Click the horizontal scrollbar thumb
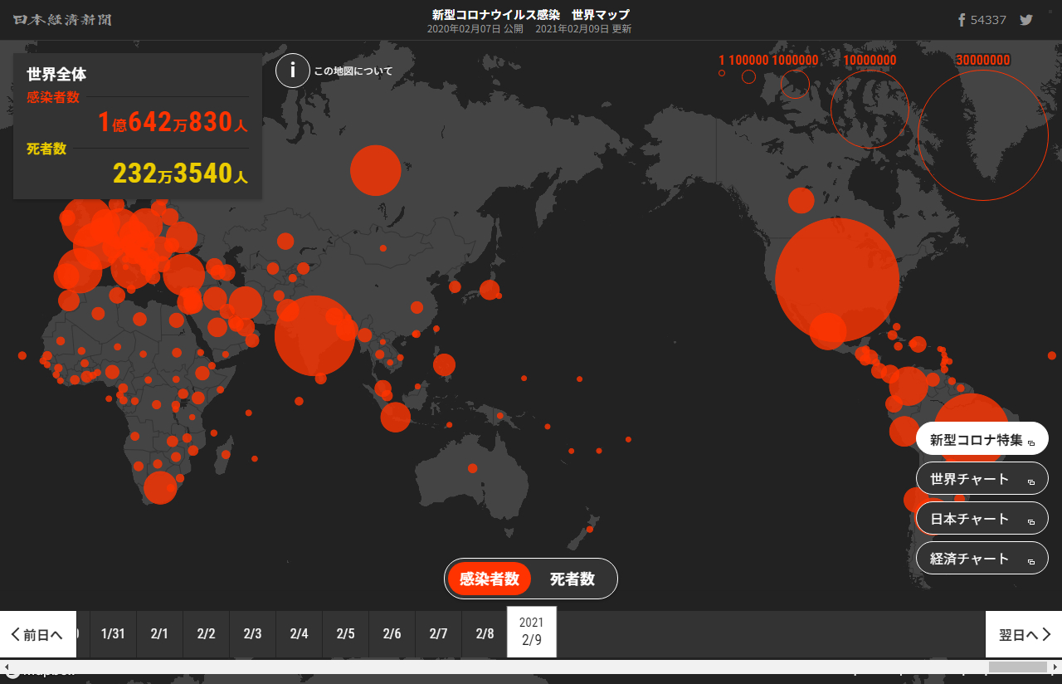Screen dimensions: 1062x684 [1017, 667]
